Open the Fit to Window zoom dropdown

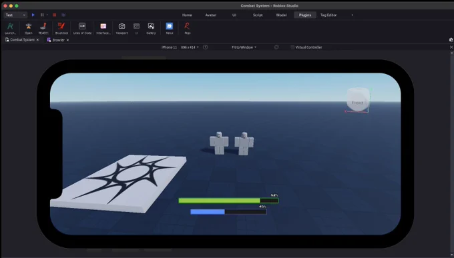[x=244, y=47]
